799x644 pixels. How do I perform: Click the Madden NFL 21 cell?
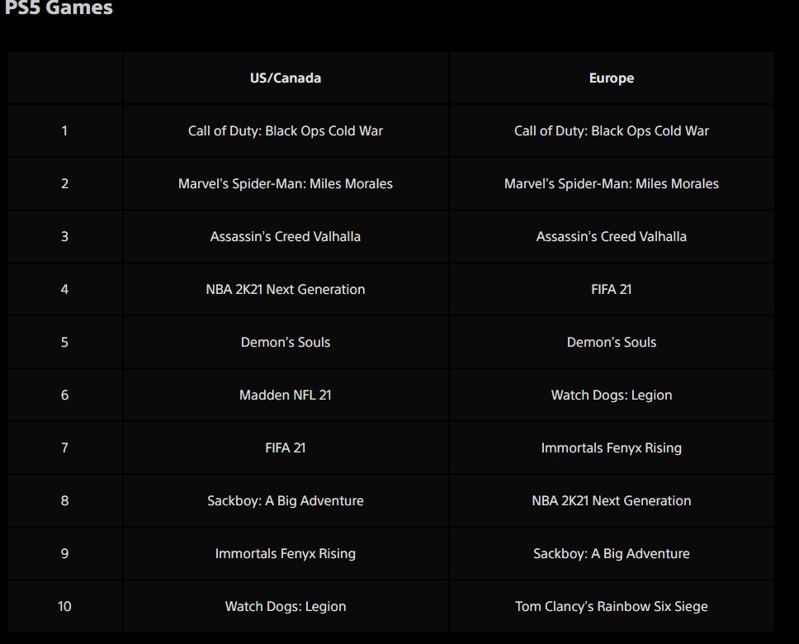pyautogui.click(x=286, y=395)
